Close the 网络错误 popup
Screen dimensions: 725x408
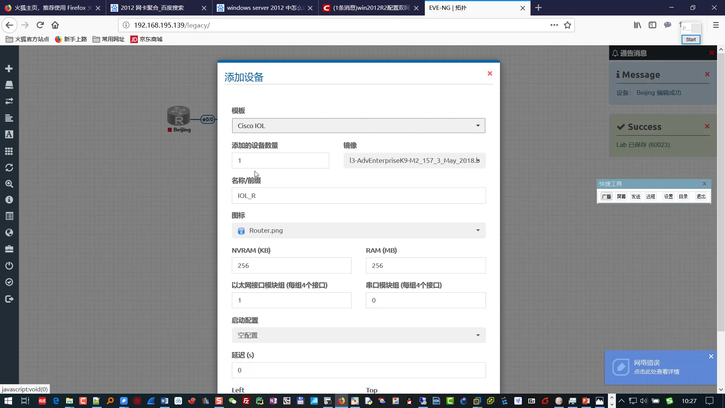click(x=711, y=356)
